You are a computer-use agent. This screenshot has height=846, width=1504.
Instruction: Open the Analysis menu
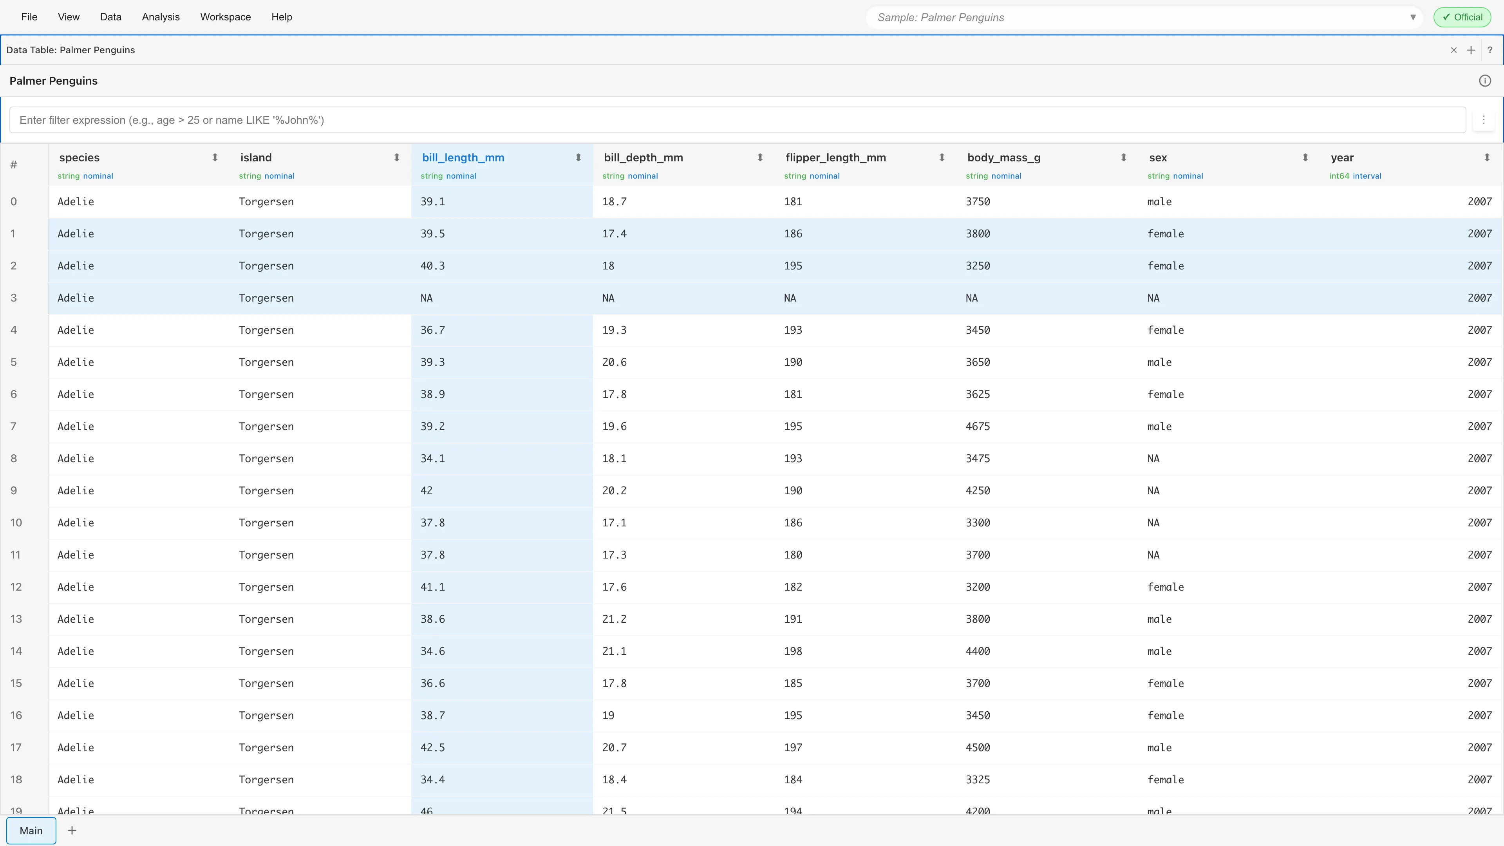click(x=161, y=17)
